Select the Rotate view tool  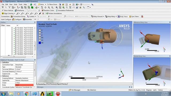point(42,7)
